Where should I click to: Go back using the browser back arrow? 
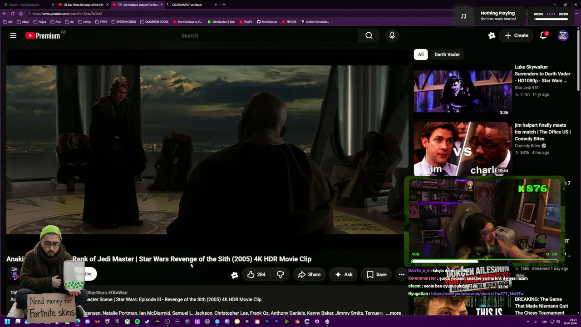[x=5, y=14]
